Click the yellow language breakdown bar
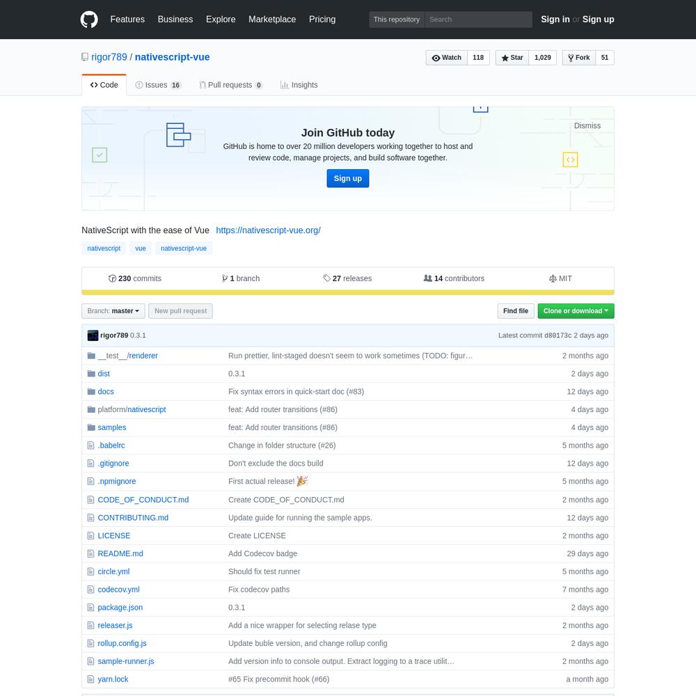This screenshot has height=696, width=696. coord(348,292)
